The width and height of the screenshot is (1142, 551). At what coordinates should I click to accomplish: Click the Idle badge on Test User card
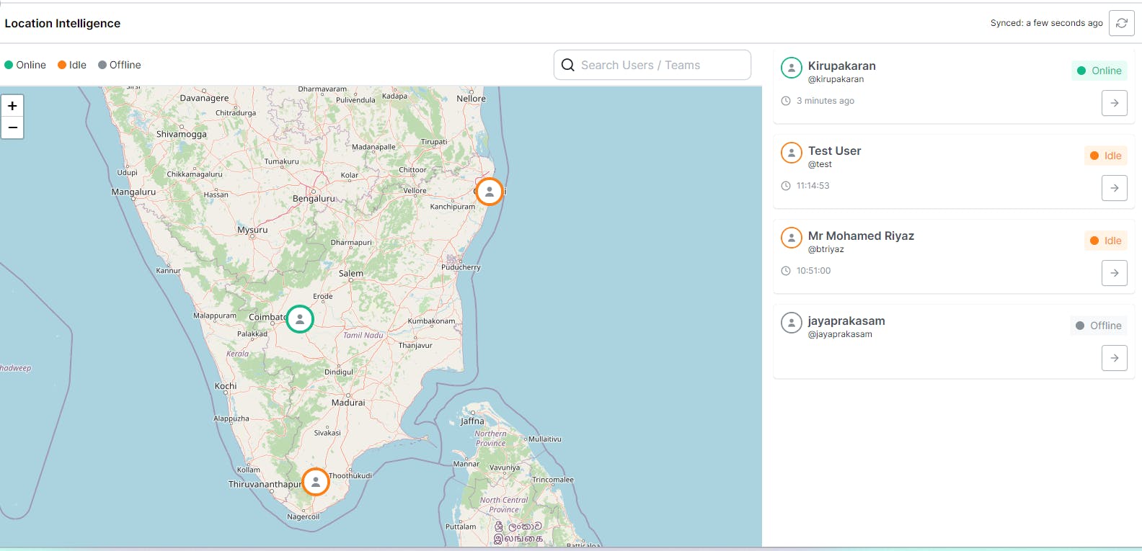click(1105, 156)
